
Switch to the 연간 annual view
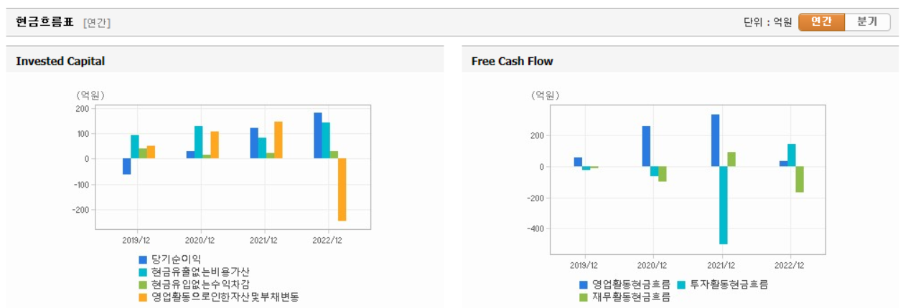(x=821, y=21)
